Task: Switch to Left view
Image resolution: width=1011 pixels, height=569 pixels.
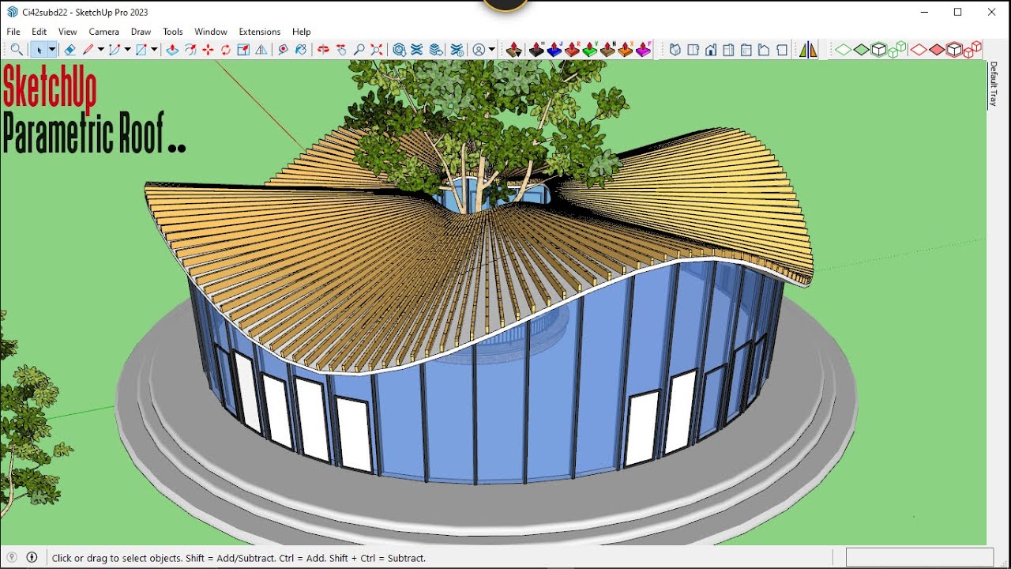Action: click(x=764, y=50)
